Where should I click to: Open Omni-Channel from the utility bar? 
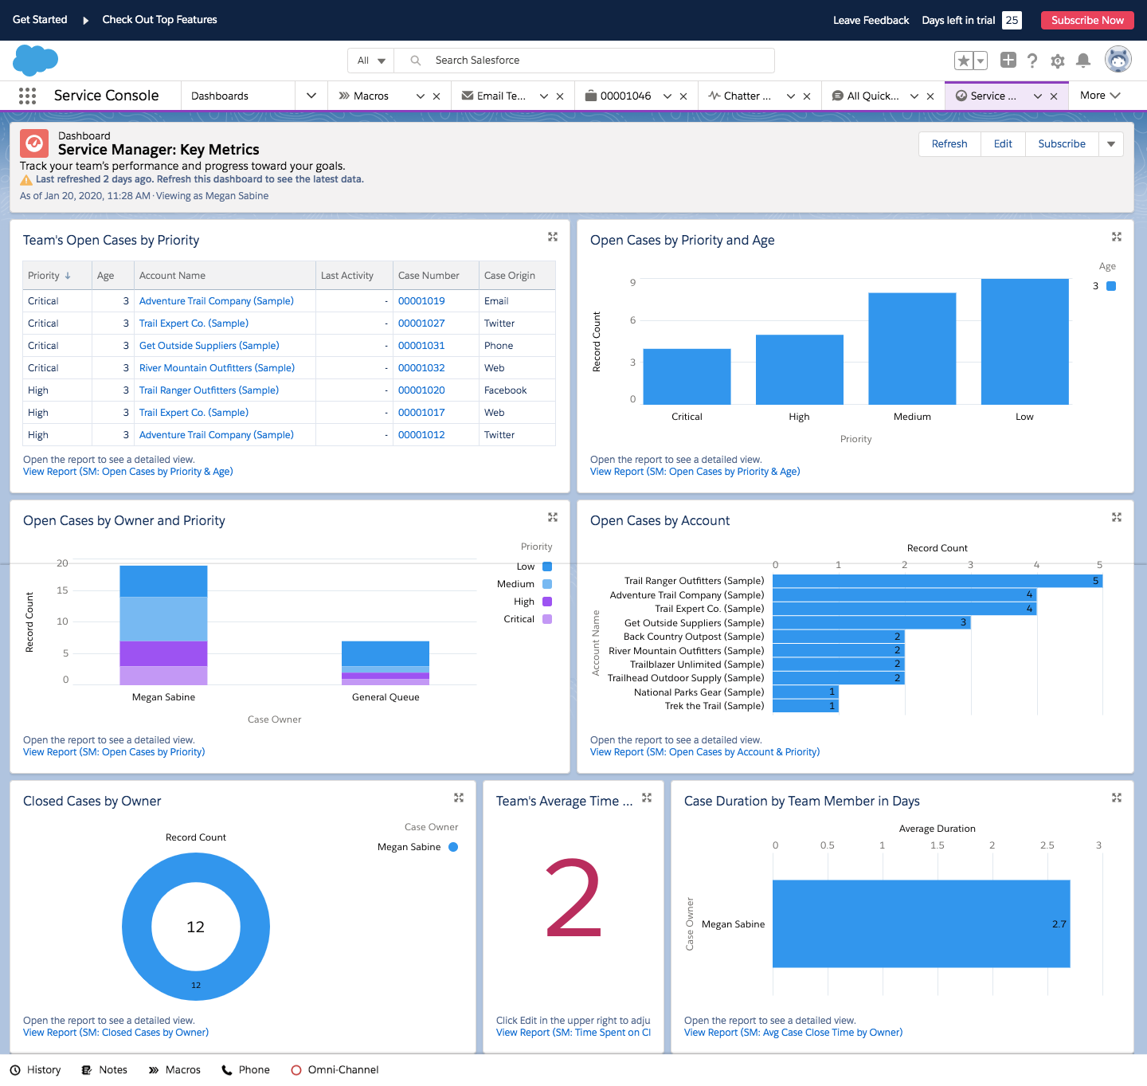pyautogui.click(x=335, y=1069)
